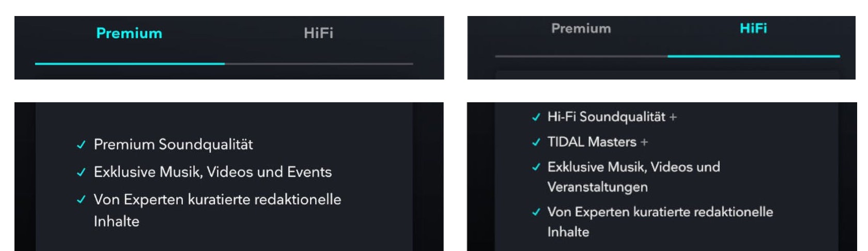
Task: Click checkmark before Exklusive Musik, Videos und Veranstaltungen
Action: [536, 167]
